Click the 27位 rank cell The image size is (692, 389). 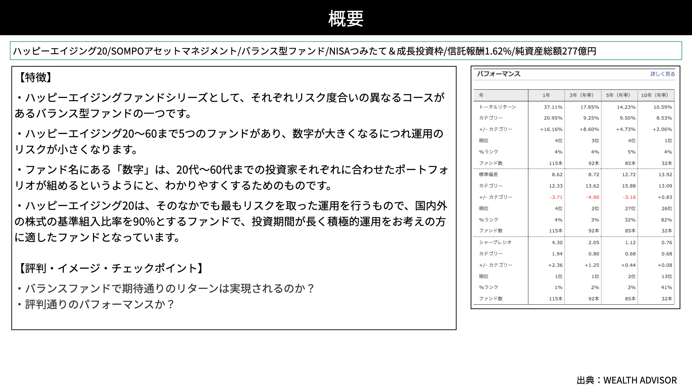630,208
